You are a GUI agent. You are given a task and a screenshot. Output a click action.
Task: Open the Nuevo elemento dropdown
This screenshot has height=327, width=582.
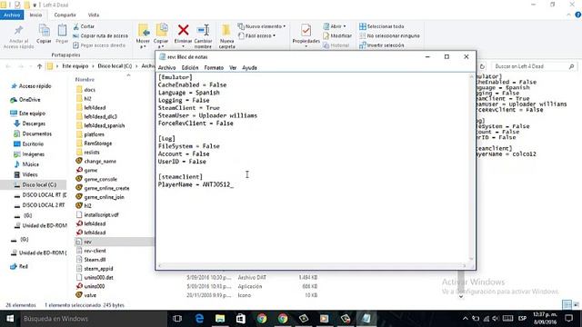(262, 26)
